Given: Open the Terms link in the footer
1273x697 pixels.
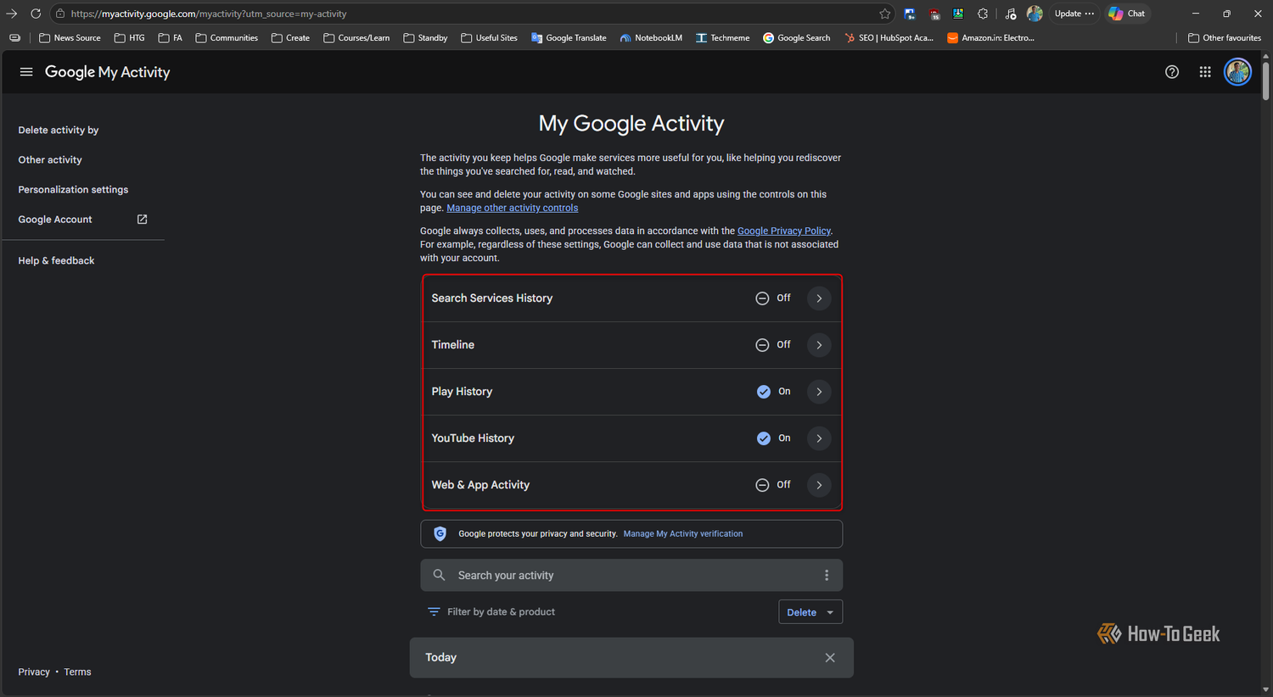Looking at the screenshot, I should point(77,672).
